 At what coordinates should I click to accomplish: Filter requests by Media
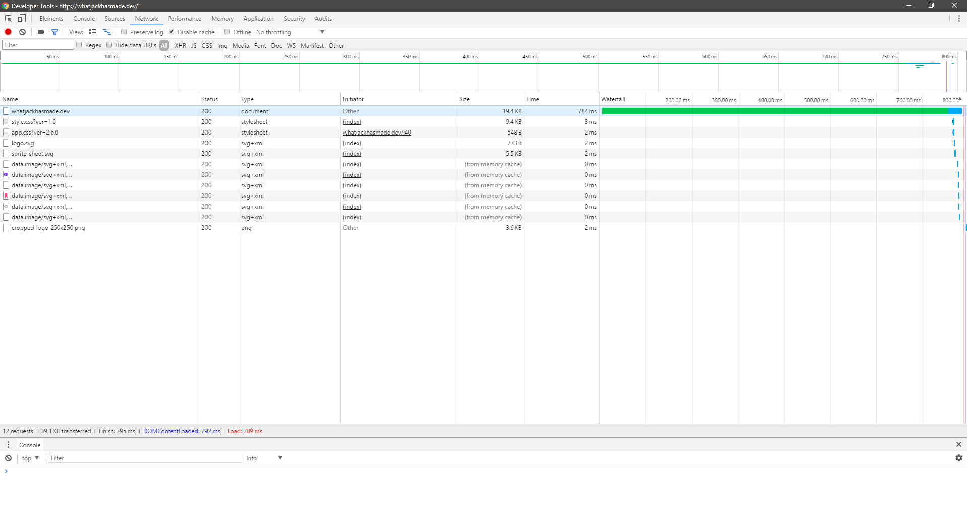(241, 45)
